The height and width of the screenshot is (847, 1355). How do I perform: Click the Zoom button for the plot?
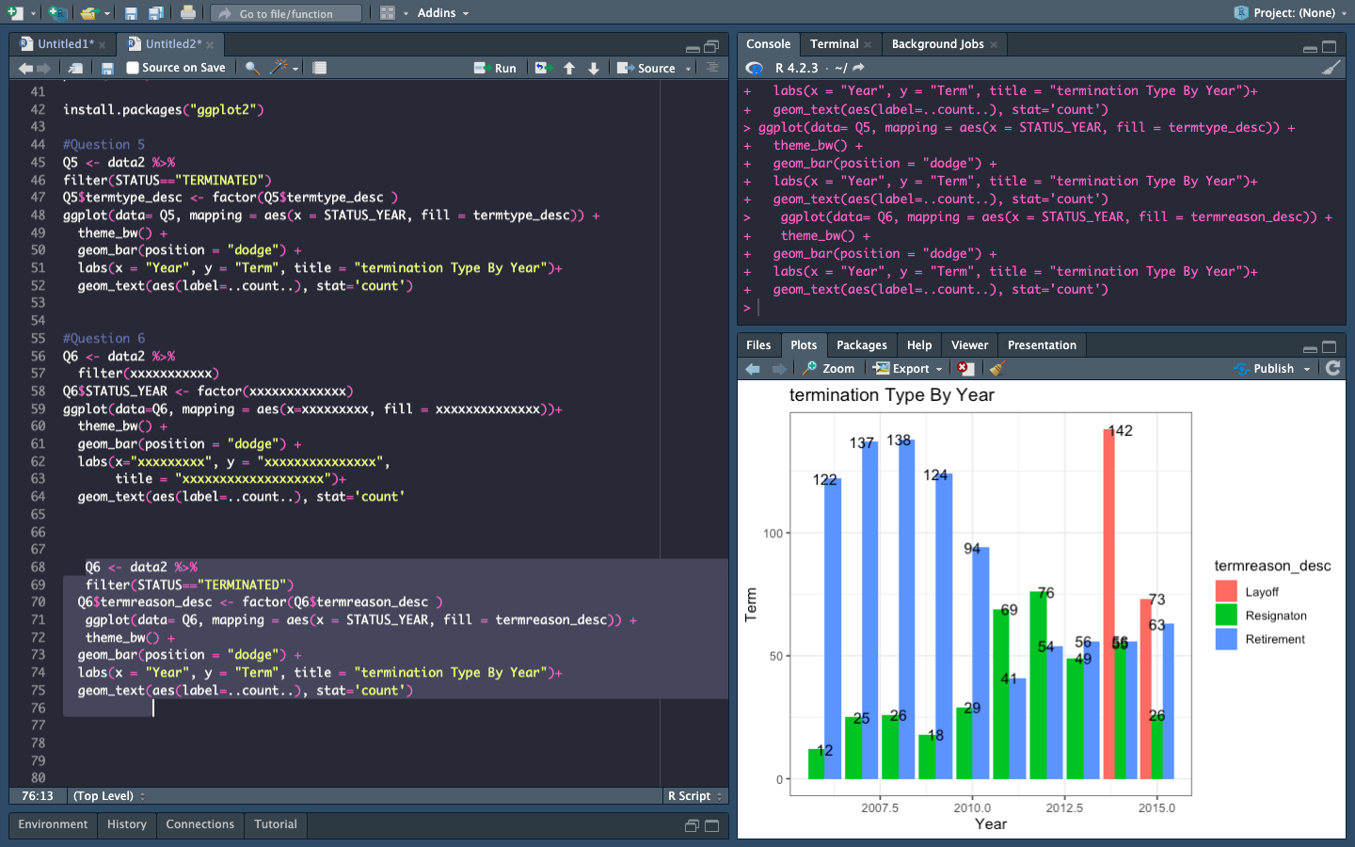(829, 369)
